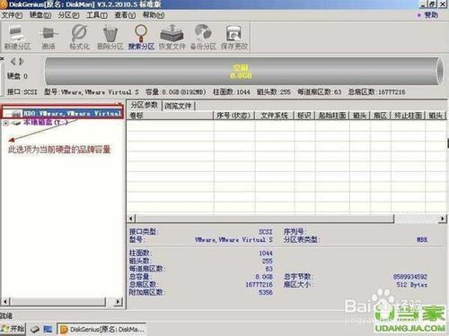The height and width of the screenshot is (336, 449).
Task: Click the 格式化 (format) toolbar icon
Action: tap(79, 38)
